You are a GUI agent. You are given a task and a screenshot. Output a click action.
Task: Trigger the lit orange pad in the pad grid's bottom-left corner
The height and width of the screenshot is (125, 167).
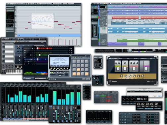pos(74,74)
